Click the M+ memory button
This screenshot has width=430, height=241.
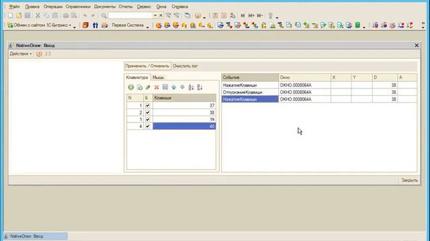pos(251,15)
